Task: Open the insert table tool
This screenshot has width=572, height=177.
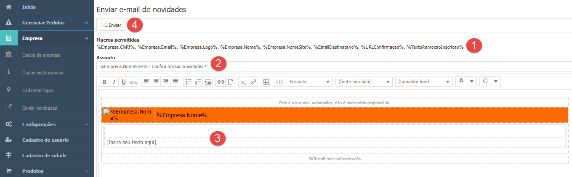Action: click(266, 82)
